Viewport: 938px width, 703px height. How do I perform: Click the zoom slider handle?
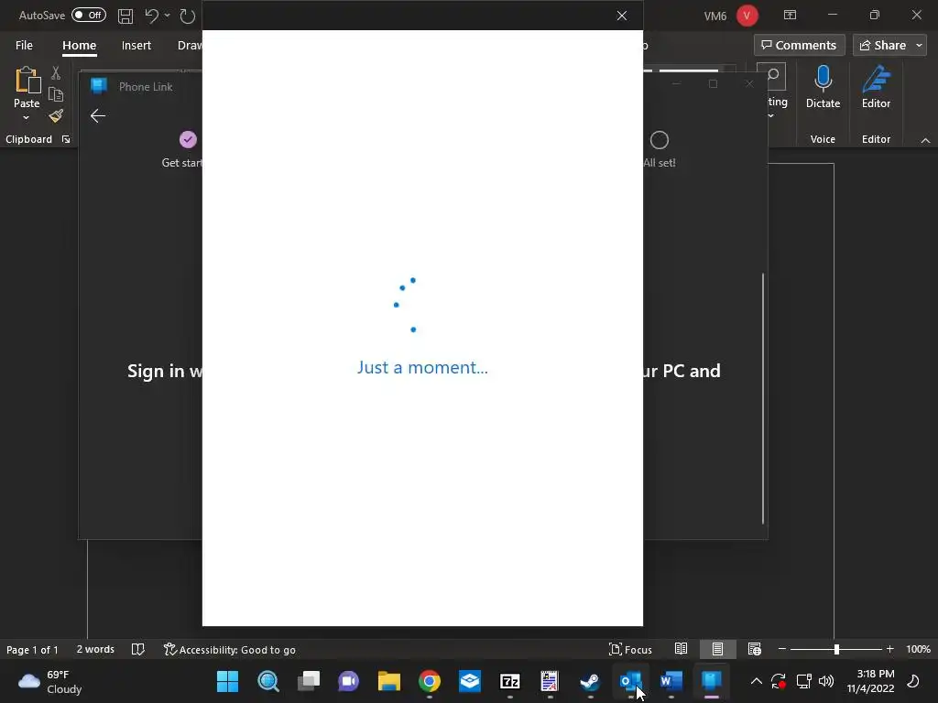pyautogui.click(x=836, y=649)
